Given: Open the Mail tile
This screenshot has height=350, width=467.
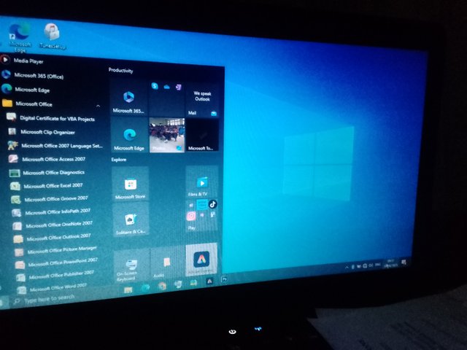Looking at the screenshot, I should pos(202,101).
